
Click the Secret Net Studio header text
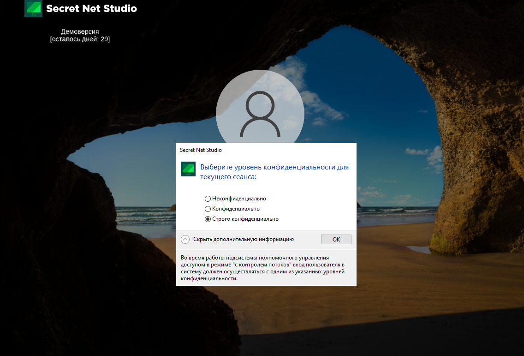coord(92,8)
